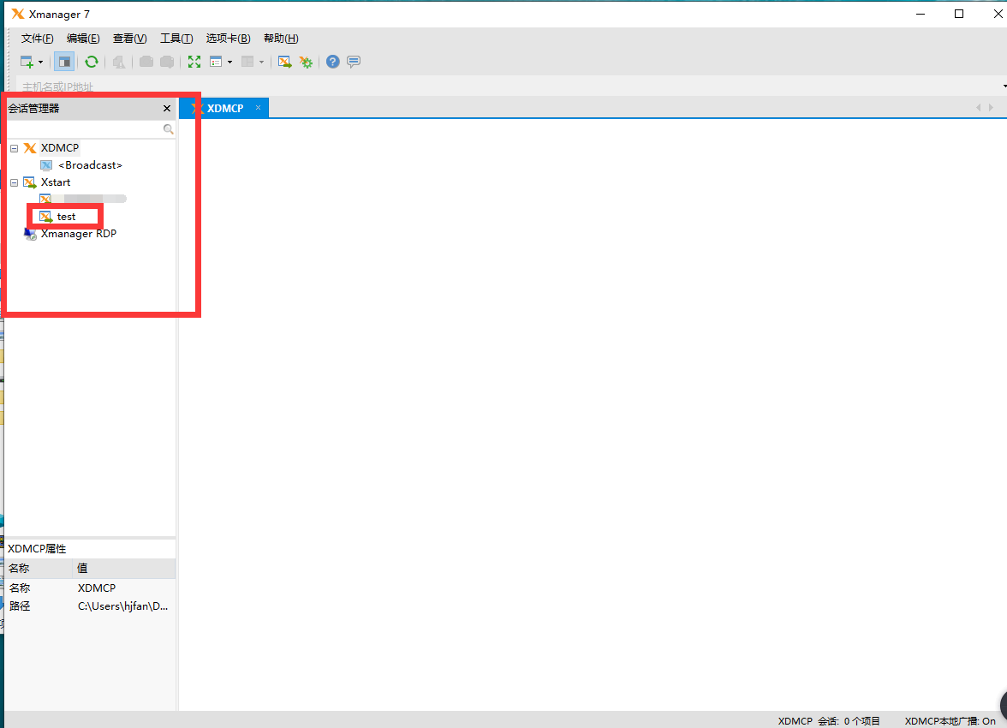Switch to the XDMCP tab
This screenshot has width=1007, height=728.
coord(224,108)
